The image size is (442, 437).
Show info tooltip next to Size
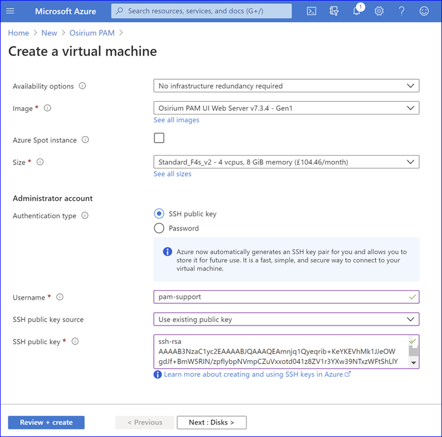point(40,162)
